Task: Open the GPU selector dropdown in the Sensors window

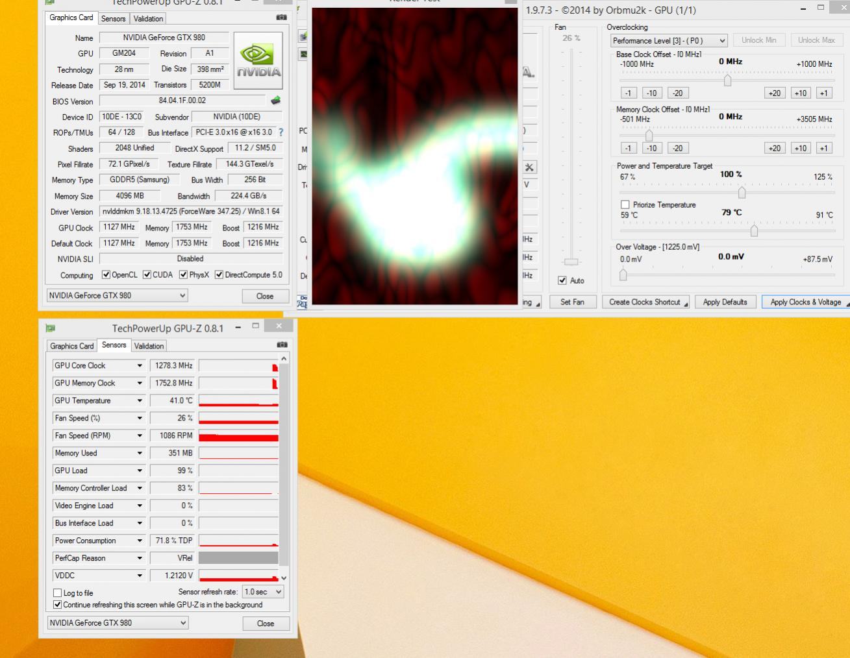Action: click(x=118, y=623)
